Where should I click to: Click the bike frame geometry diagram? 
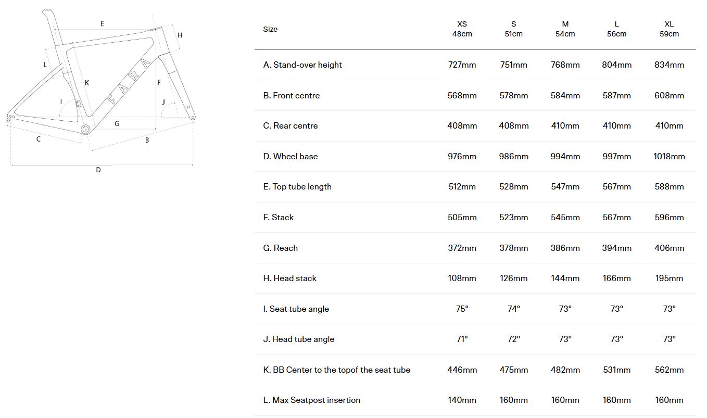102,88
